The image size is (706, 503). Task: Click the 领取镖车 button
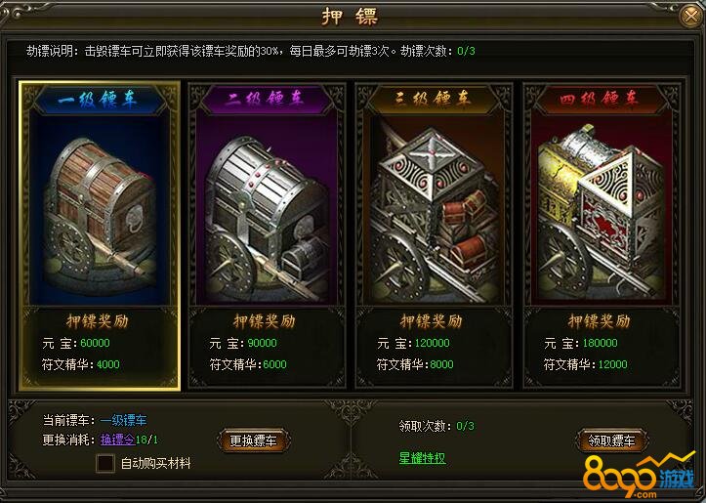point(611,440)
